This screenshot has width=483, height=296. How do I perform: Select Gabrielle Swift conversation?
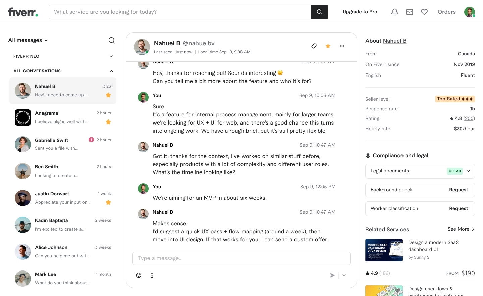coord(63,144)
